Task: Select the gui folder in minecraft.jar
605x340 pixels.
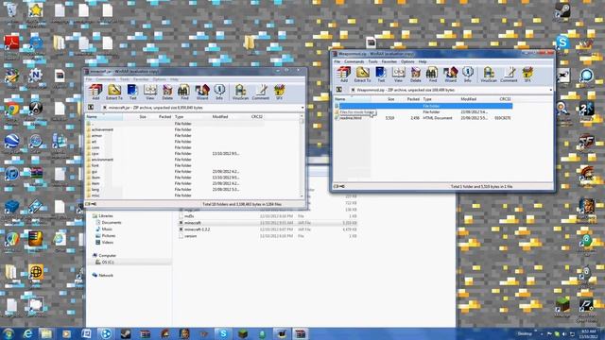Action: [x=95, y=172]
